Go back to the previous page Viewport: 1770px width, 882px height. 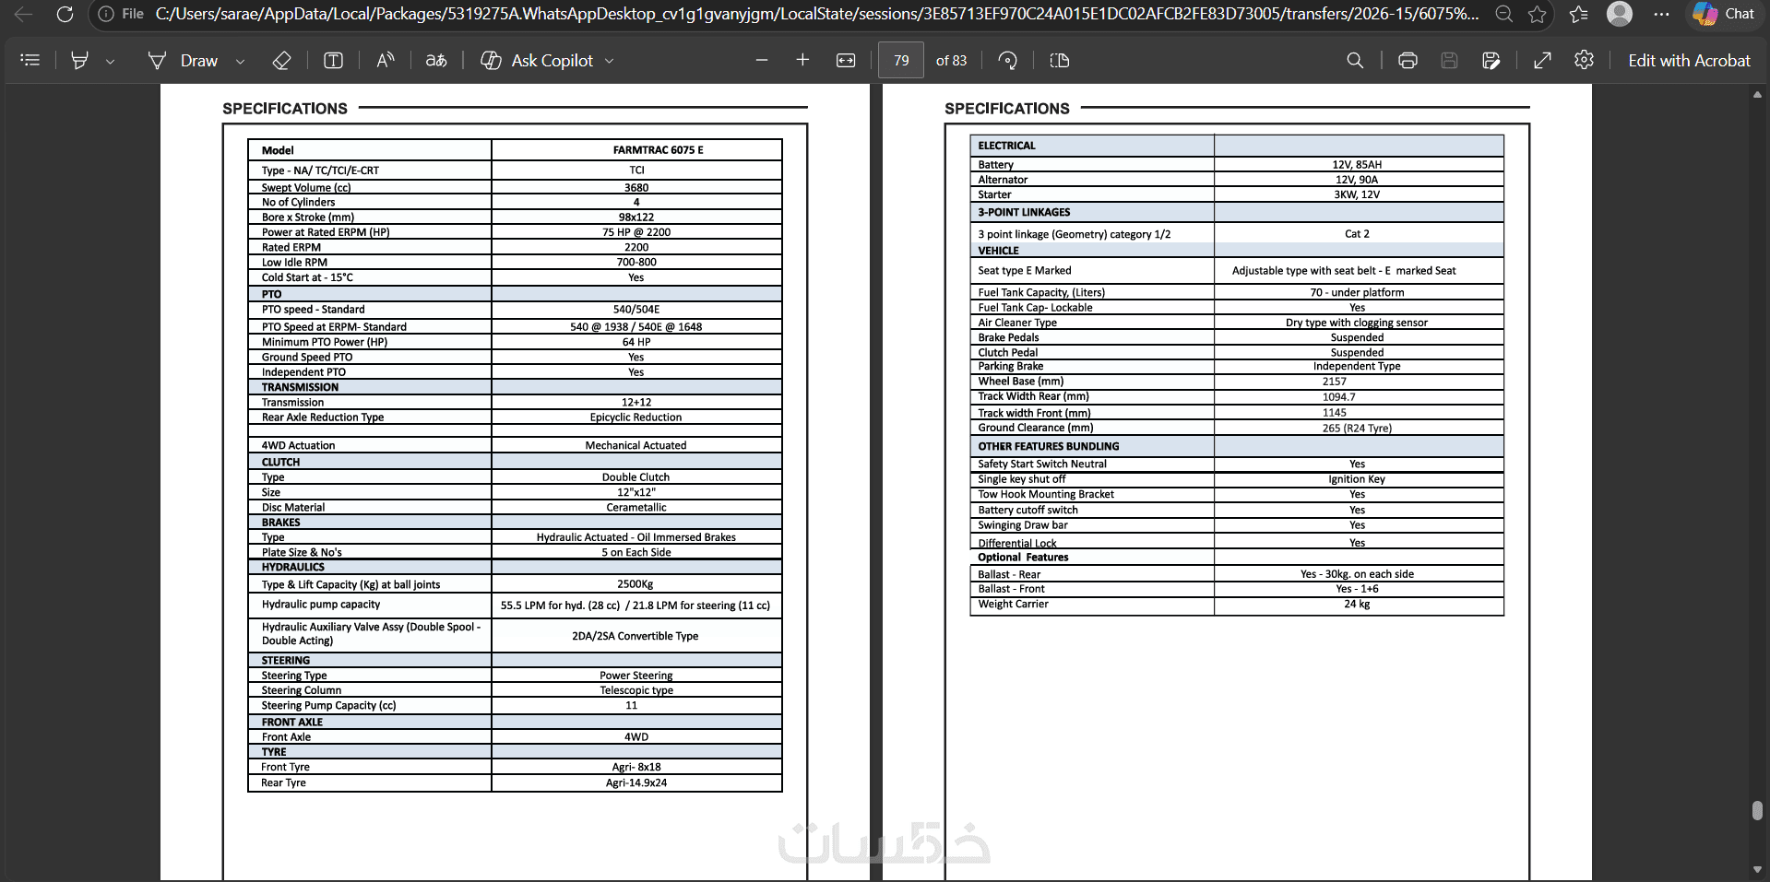(23, 14)
